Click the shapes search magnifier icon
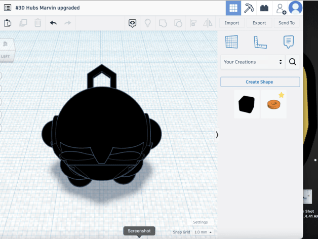The height and width of the screenshot is (239, 318). (293, 62)
